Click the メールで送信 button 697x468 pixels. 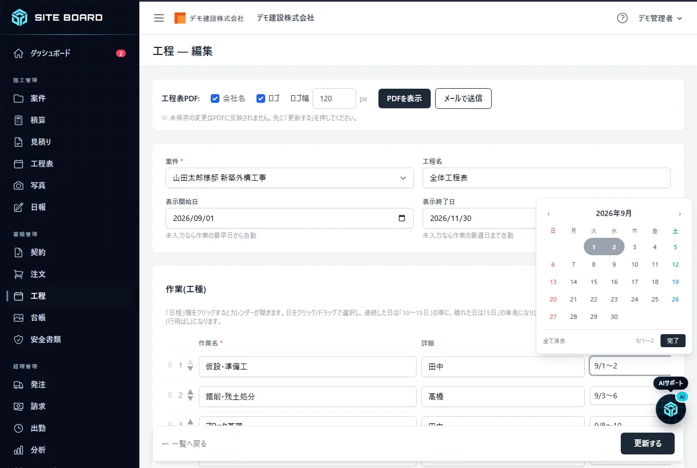[463, 98]
